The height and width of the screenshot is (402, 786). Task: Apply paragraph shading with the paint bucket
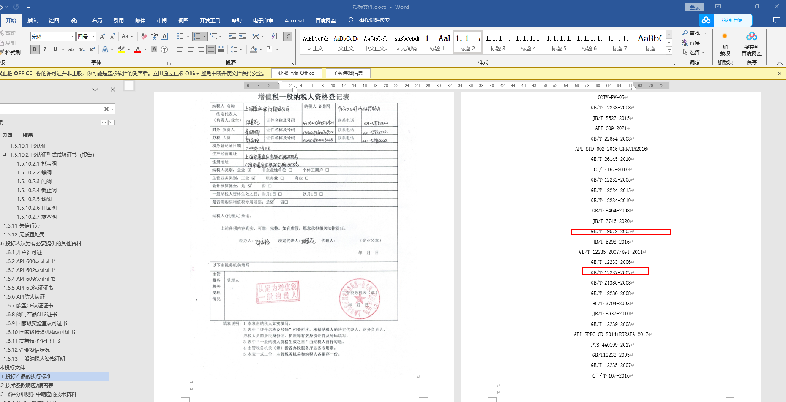pyautogui.click(x=253, y=49)
